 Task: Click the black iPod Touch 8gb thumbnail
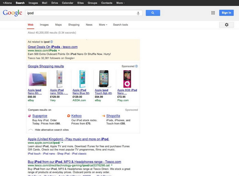104,79
